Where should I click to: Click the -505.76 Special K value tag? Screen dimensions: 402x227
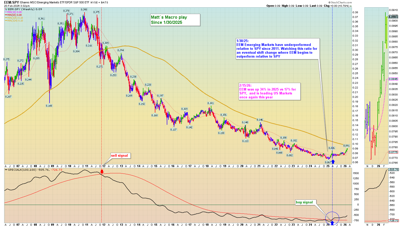coord(393,170)
